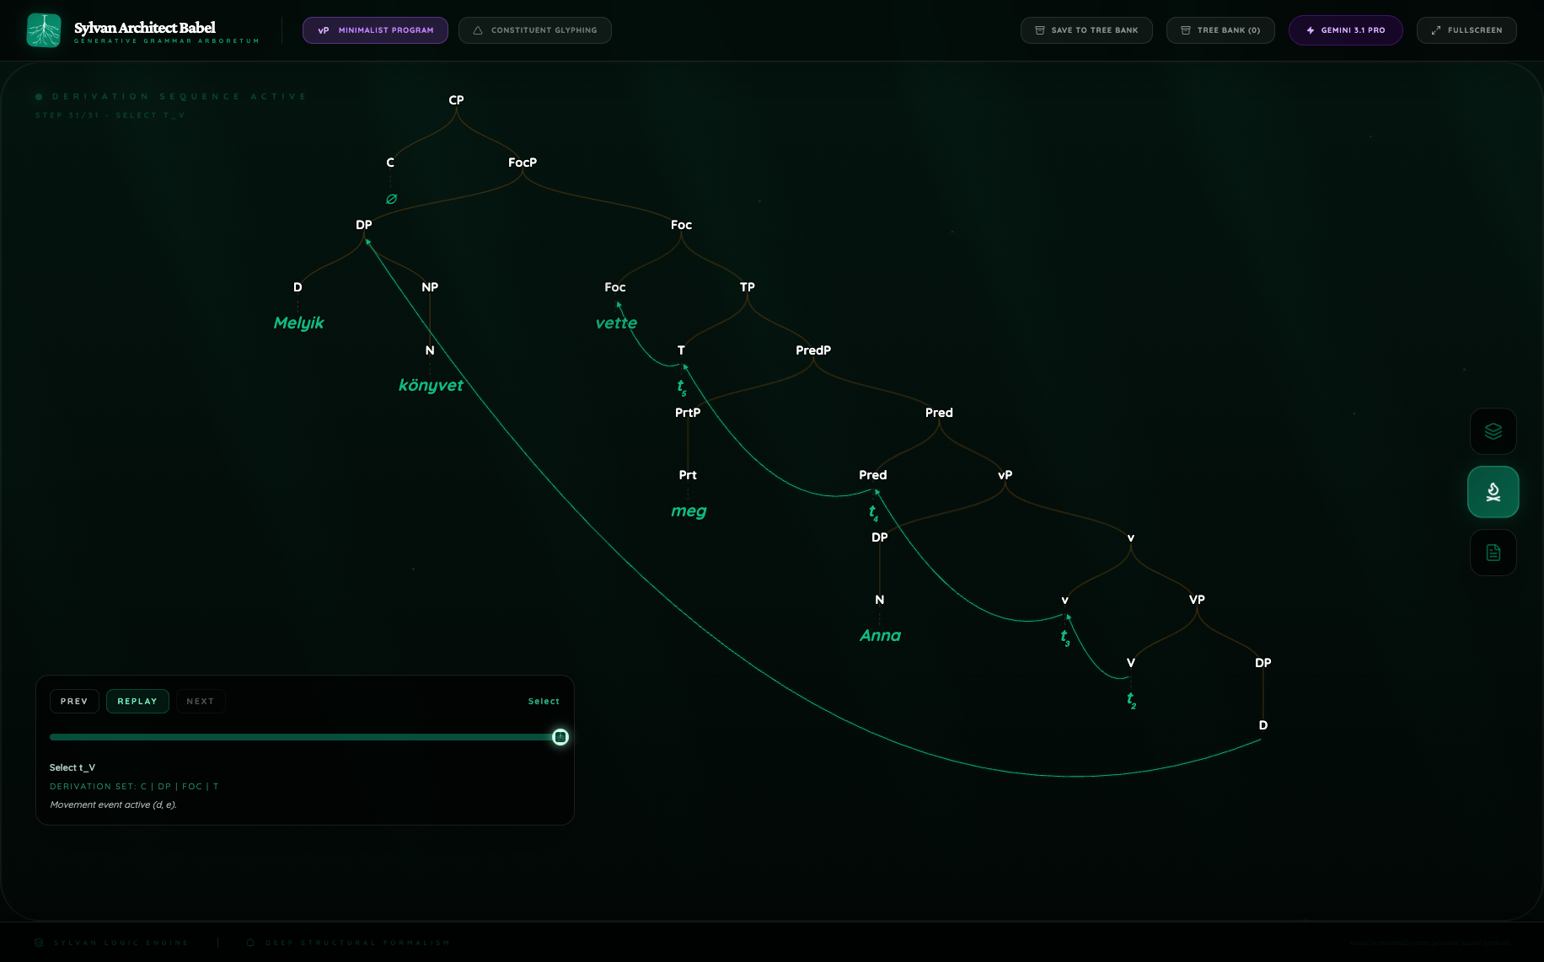Open the stacked layers panel icon

(x=1493, y=431)
